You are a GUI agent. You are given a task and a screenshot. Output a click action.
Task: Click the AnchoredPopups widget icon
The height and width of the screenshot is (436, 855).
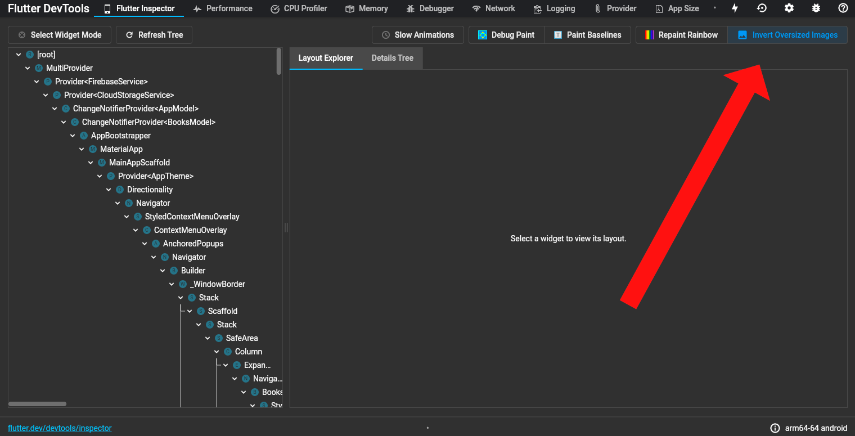coord(156,244)
